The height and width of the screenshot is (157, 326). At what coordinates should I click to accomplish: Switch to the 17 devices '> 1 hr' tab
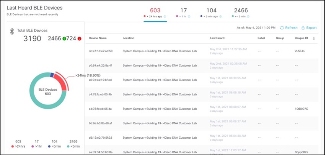[x=183, y=13]
